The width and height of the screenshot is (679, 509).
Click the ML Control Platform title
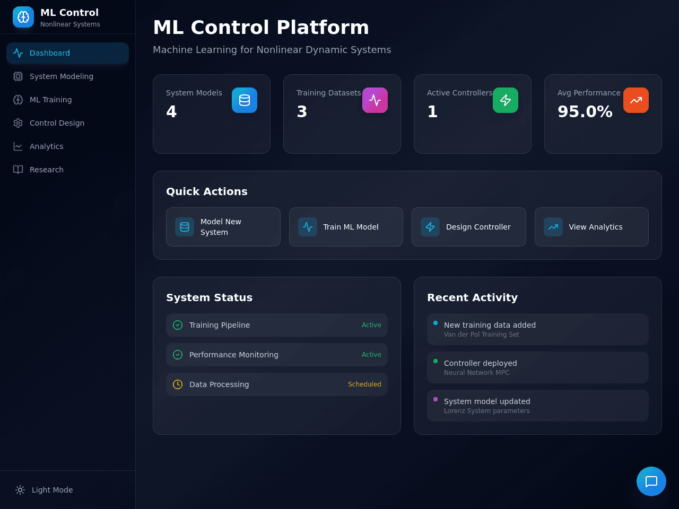(261, 28)
